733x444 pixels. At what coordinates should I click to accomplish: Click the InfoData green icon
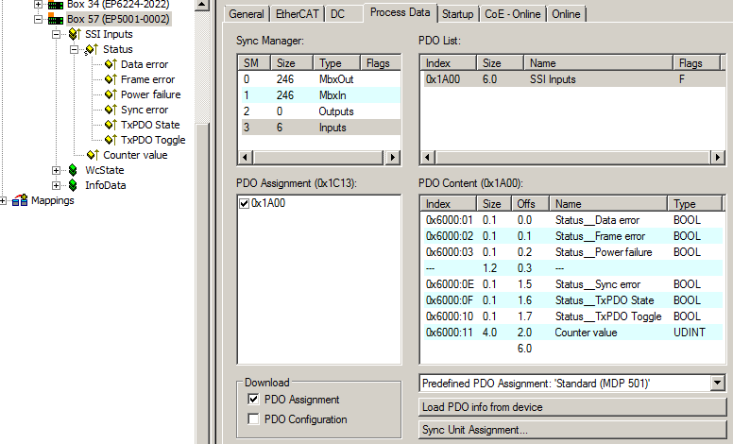pos(73,185)
